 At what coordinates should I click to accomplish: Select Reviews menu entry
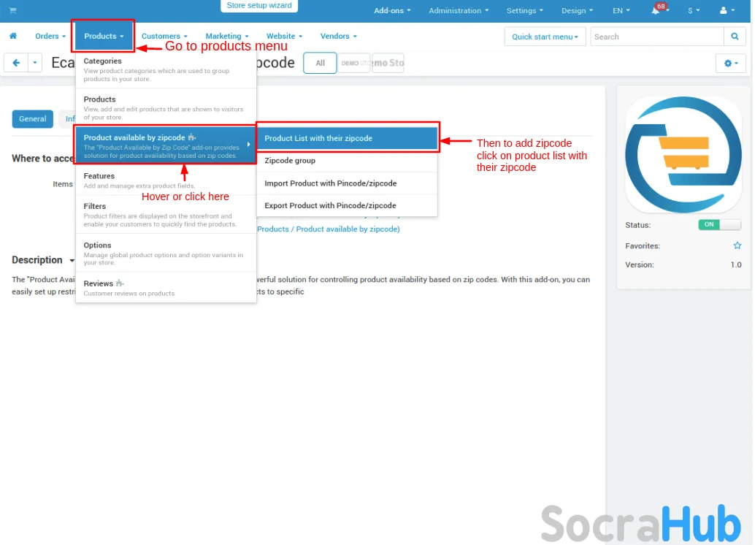point(166,288)
